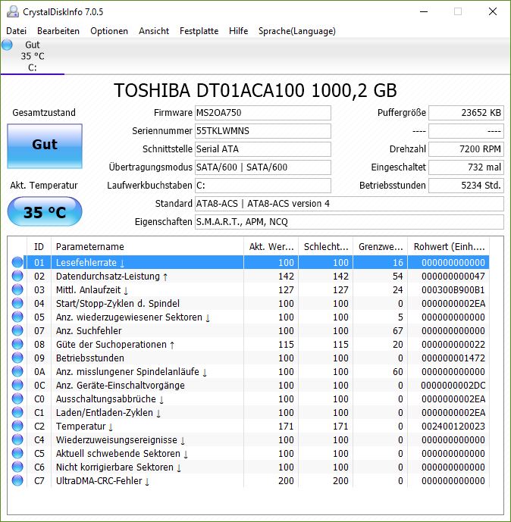Click the Akt. Wer... column header
The image size is (511, 522).
[271, 247]
